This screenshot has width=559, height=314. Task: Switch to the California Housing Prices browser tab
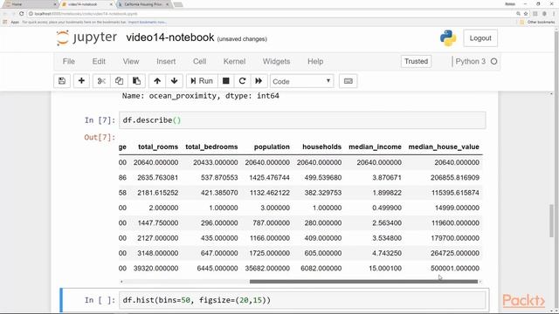143,4
